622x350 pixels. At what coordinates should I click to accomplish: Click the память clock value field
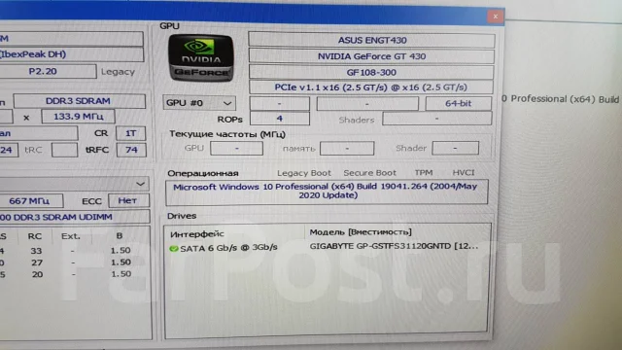tap(347, 149)
